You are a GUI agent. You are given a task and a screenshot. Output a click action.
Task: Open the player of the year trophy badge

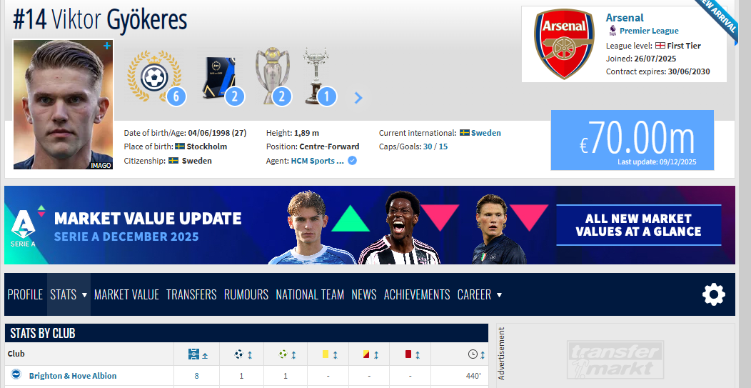pos(218,76)
